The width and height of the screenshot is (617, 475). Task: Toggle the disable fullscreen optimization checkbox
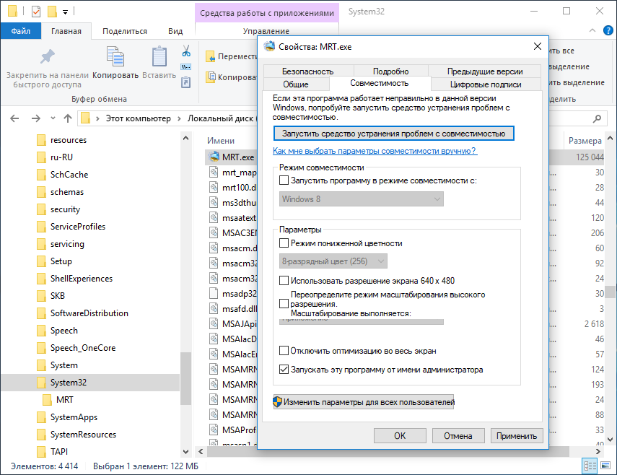(x=284, y=350)
